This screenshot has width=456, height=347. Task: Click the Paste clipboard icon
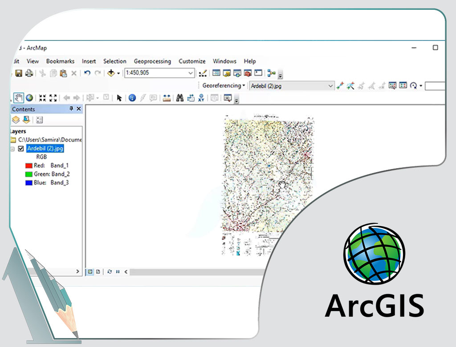click(x=63, y=73)
